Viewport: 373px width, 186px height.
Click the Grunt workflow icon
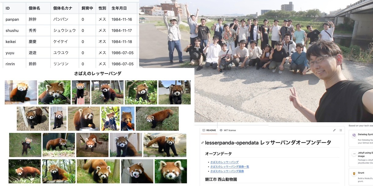(x=354, y=173)
